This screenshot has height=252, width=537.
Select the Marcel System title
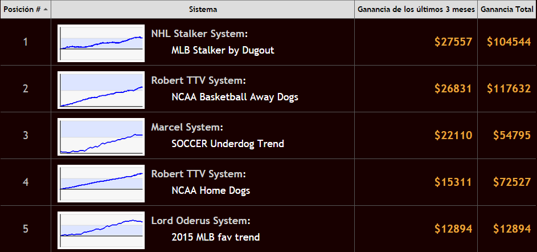[x=187, y=127]
